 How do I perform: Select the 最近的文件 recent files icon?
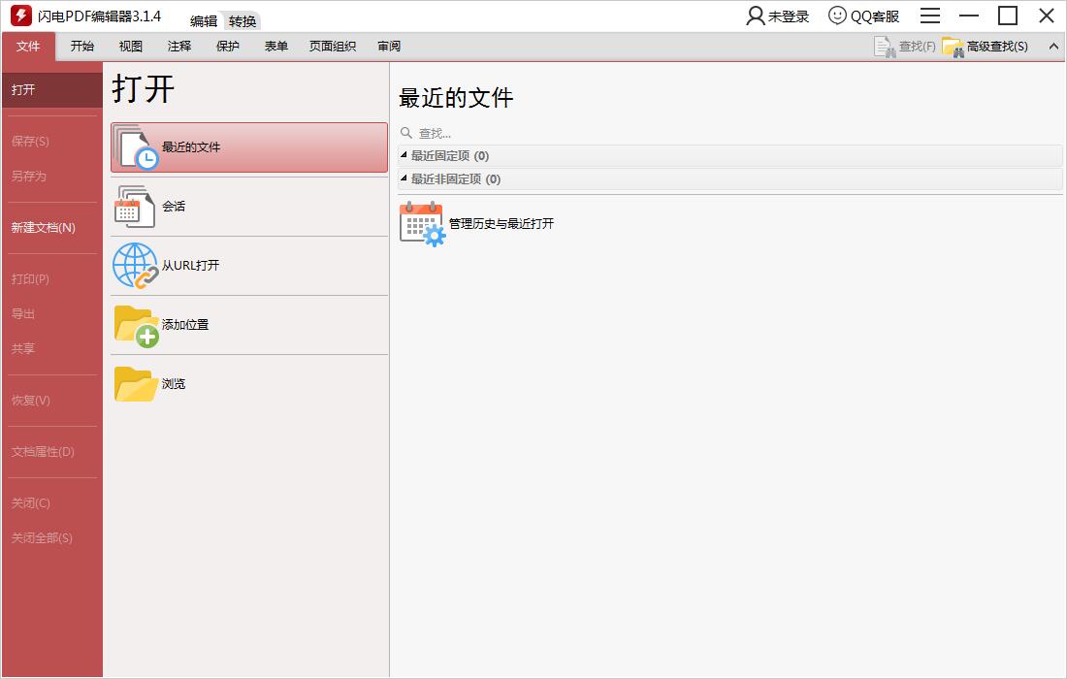[x=136, y=146]
